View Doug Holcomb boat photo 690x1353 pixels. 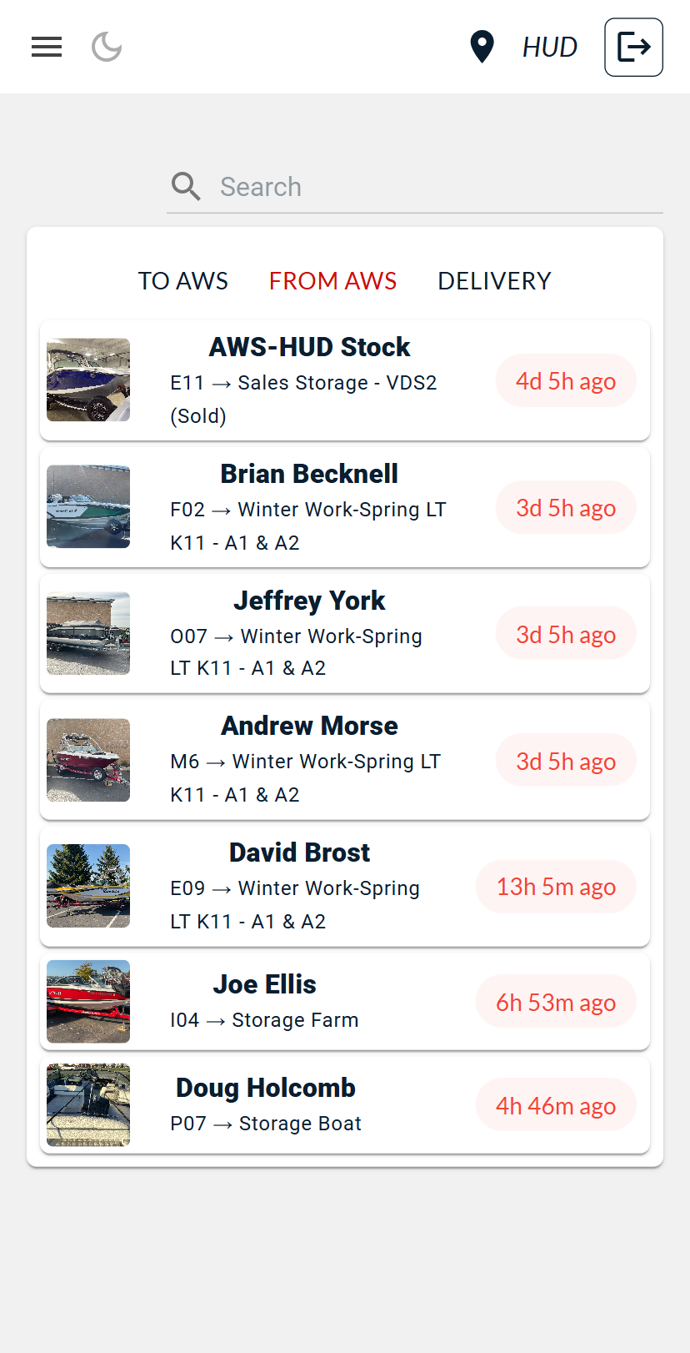(x=88, y=1104)
